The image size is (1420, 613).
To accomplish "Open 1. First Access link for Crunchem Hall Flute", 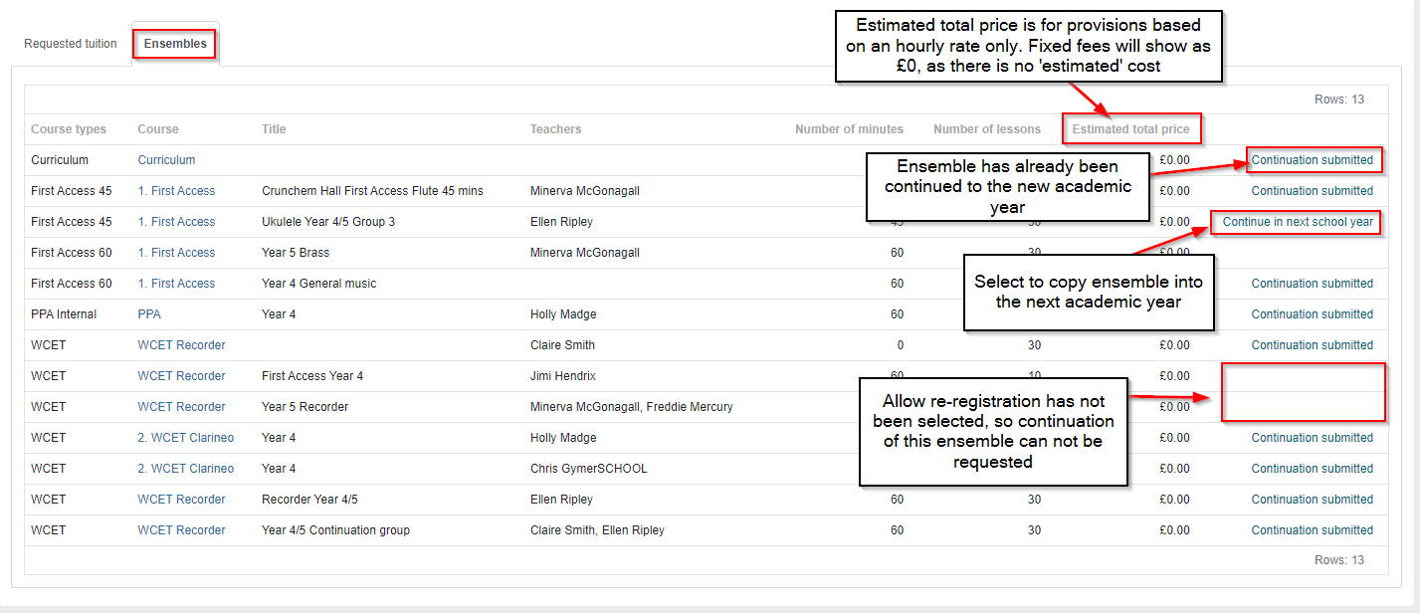I will (x=176, y=191).
